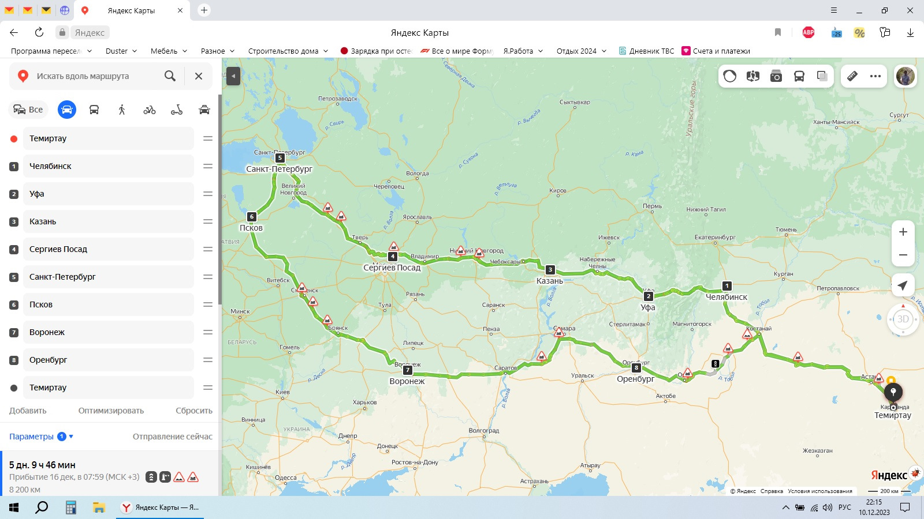Select the scooter route mode
Viewport: 924px width, 519px height.
point(177,110)
